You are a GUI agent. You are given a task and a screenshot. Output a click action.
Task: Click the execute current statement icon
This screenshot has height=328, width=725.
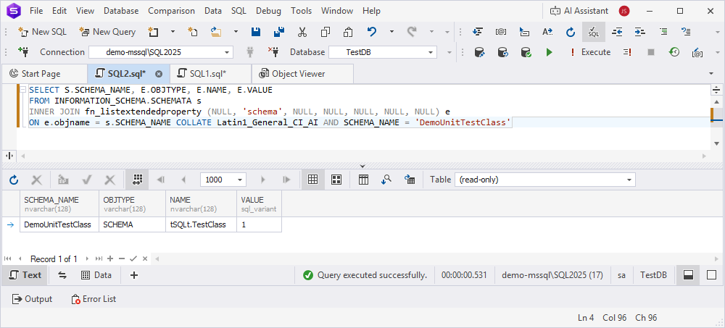[x=627, y=52]
